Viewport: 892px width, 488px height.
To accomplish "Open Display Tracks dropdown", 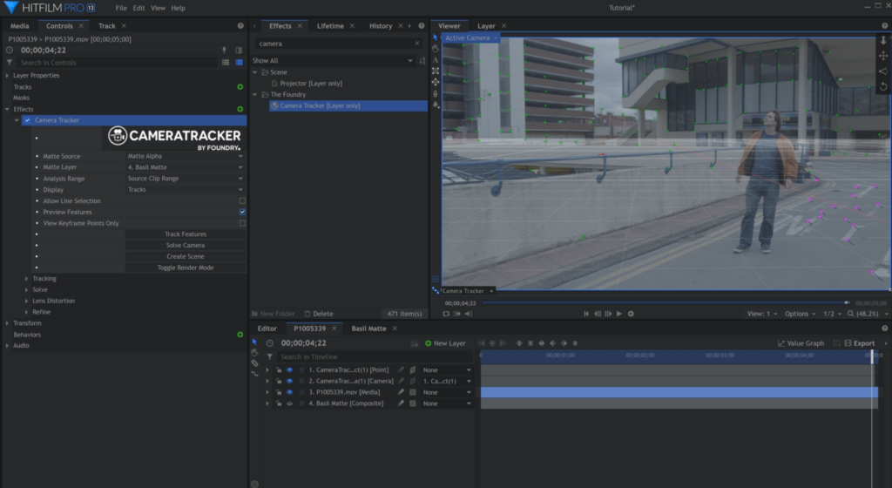I will [186, 189].
